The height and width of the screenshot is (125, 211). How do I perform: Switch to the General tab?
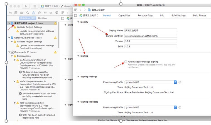point(107,16)
